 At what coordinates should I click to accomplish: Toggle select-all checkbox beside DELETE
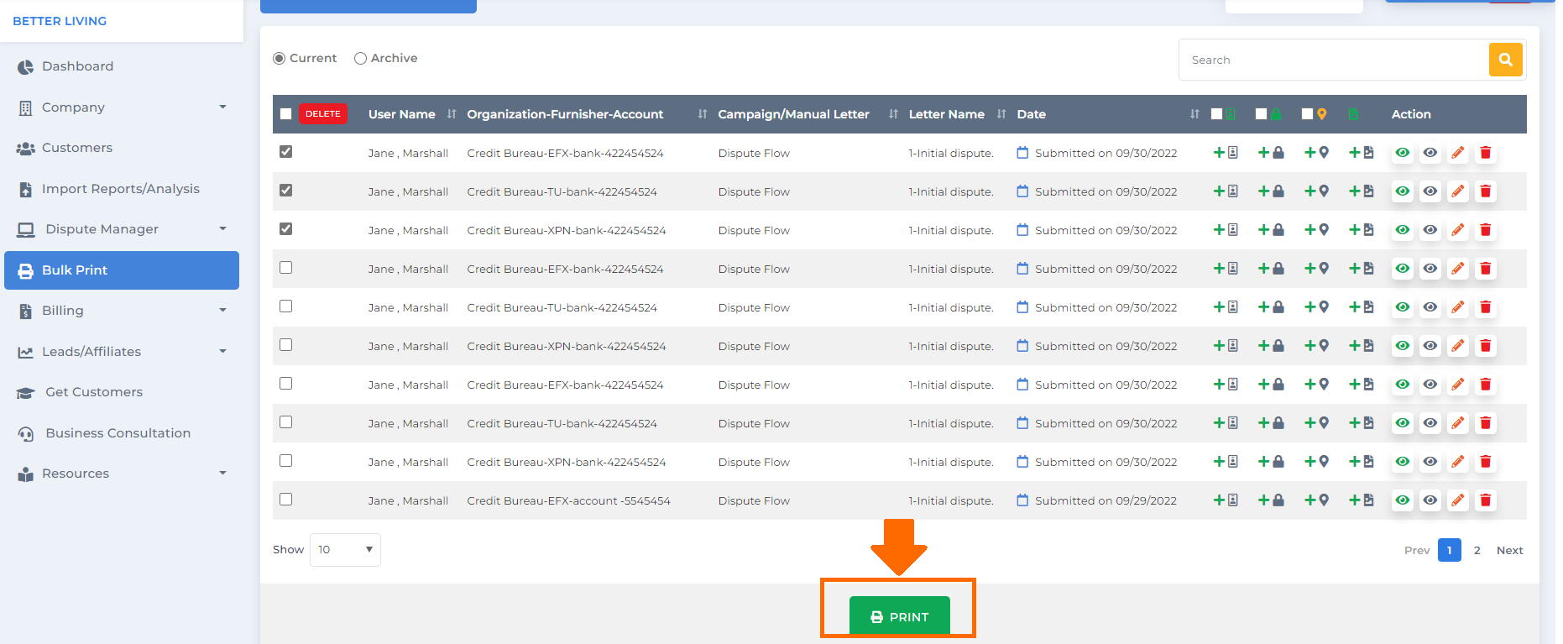(286, 114)
